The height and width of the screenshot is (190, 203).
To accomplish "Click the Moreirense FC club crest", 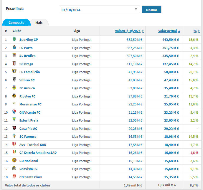I will click(14, 103).
